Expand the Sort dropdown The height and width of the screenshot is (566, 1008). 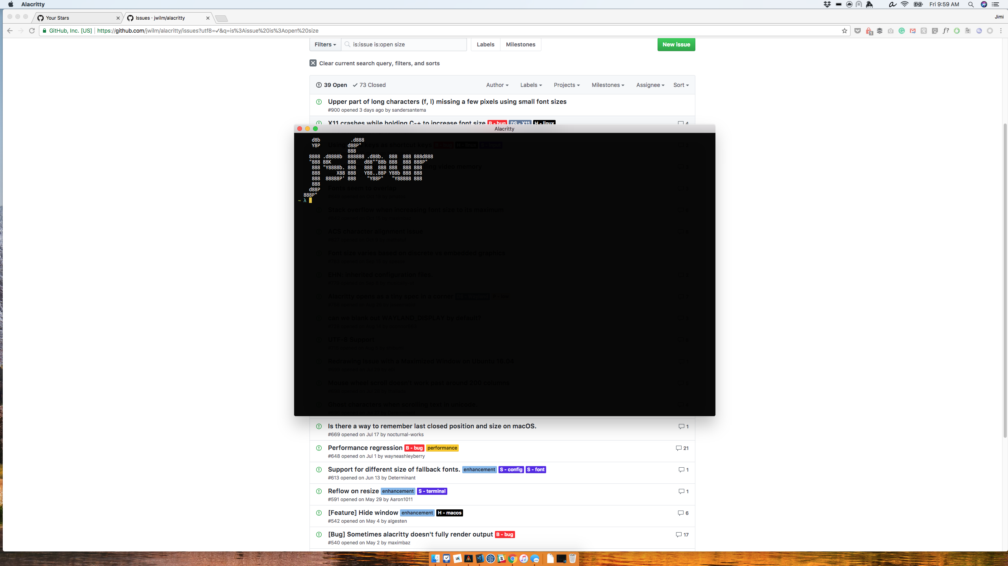(681, 85)
